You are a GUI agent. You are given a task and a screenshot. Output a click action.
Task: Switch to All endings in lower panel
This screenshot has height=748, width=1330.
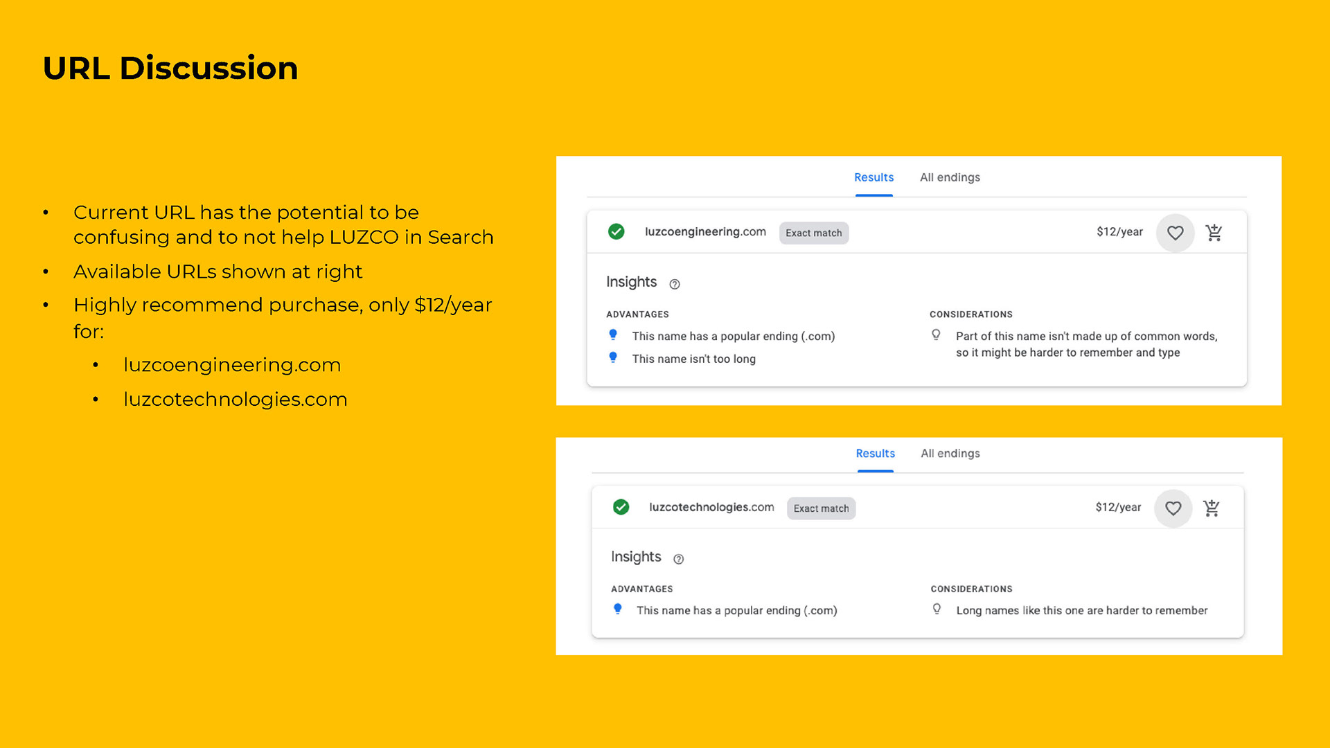[950, 454]
